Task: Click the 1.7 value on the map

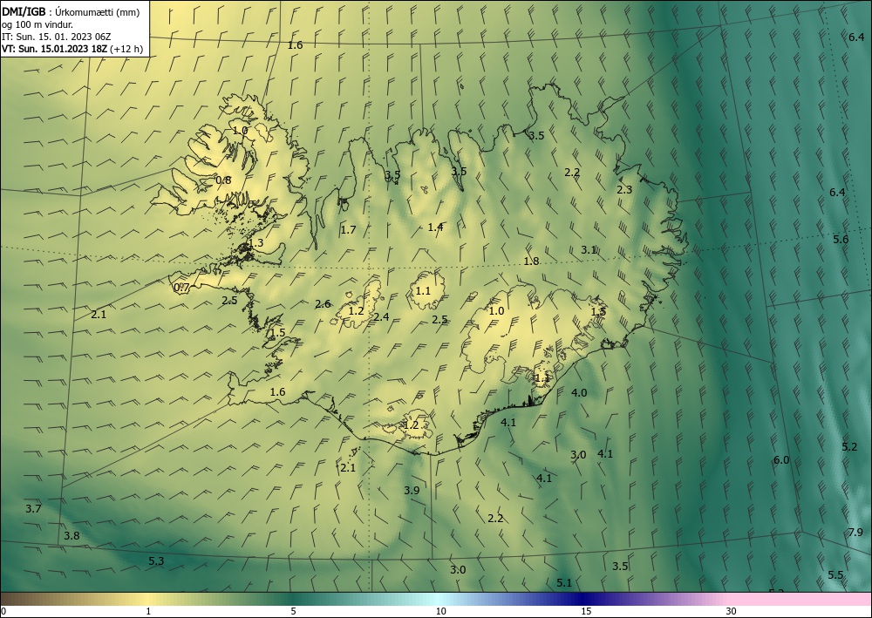Action: coord(348,229)
